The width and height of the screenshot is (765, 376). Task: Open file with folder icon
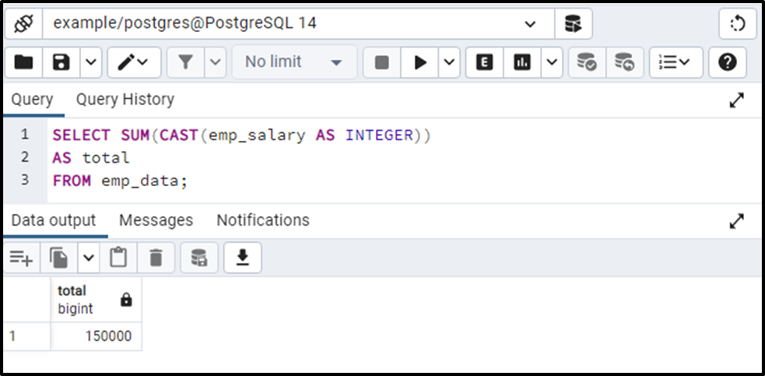(x=23, y=62)
